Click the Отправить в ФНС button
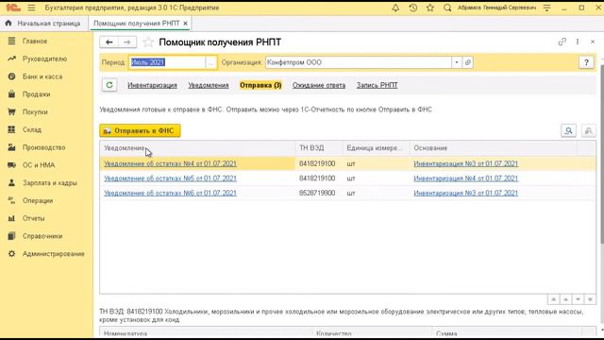 click(140, 130)
